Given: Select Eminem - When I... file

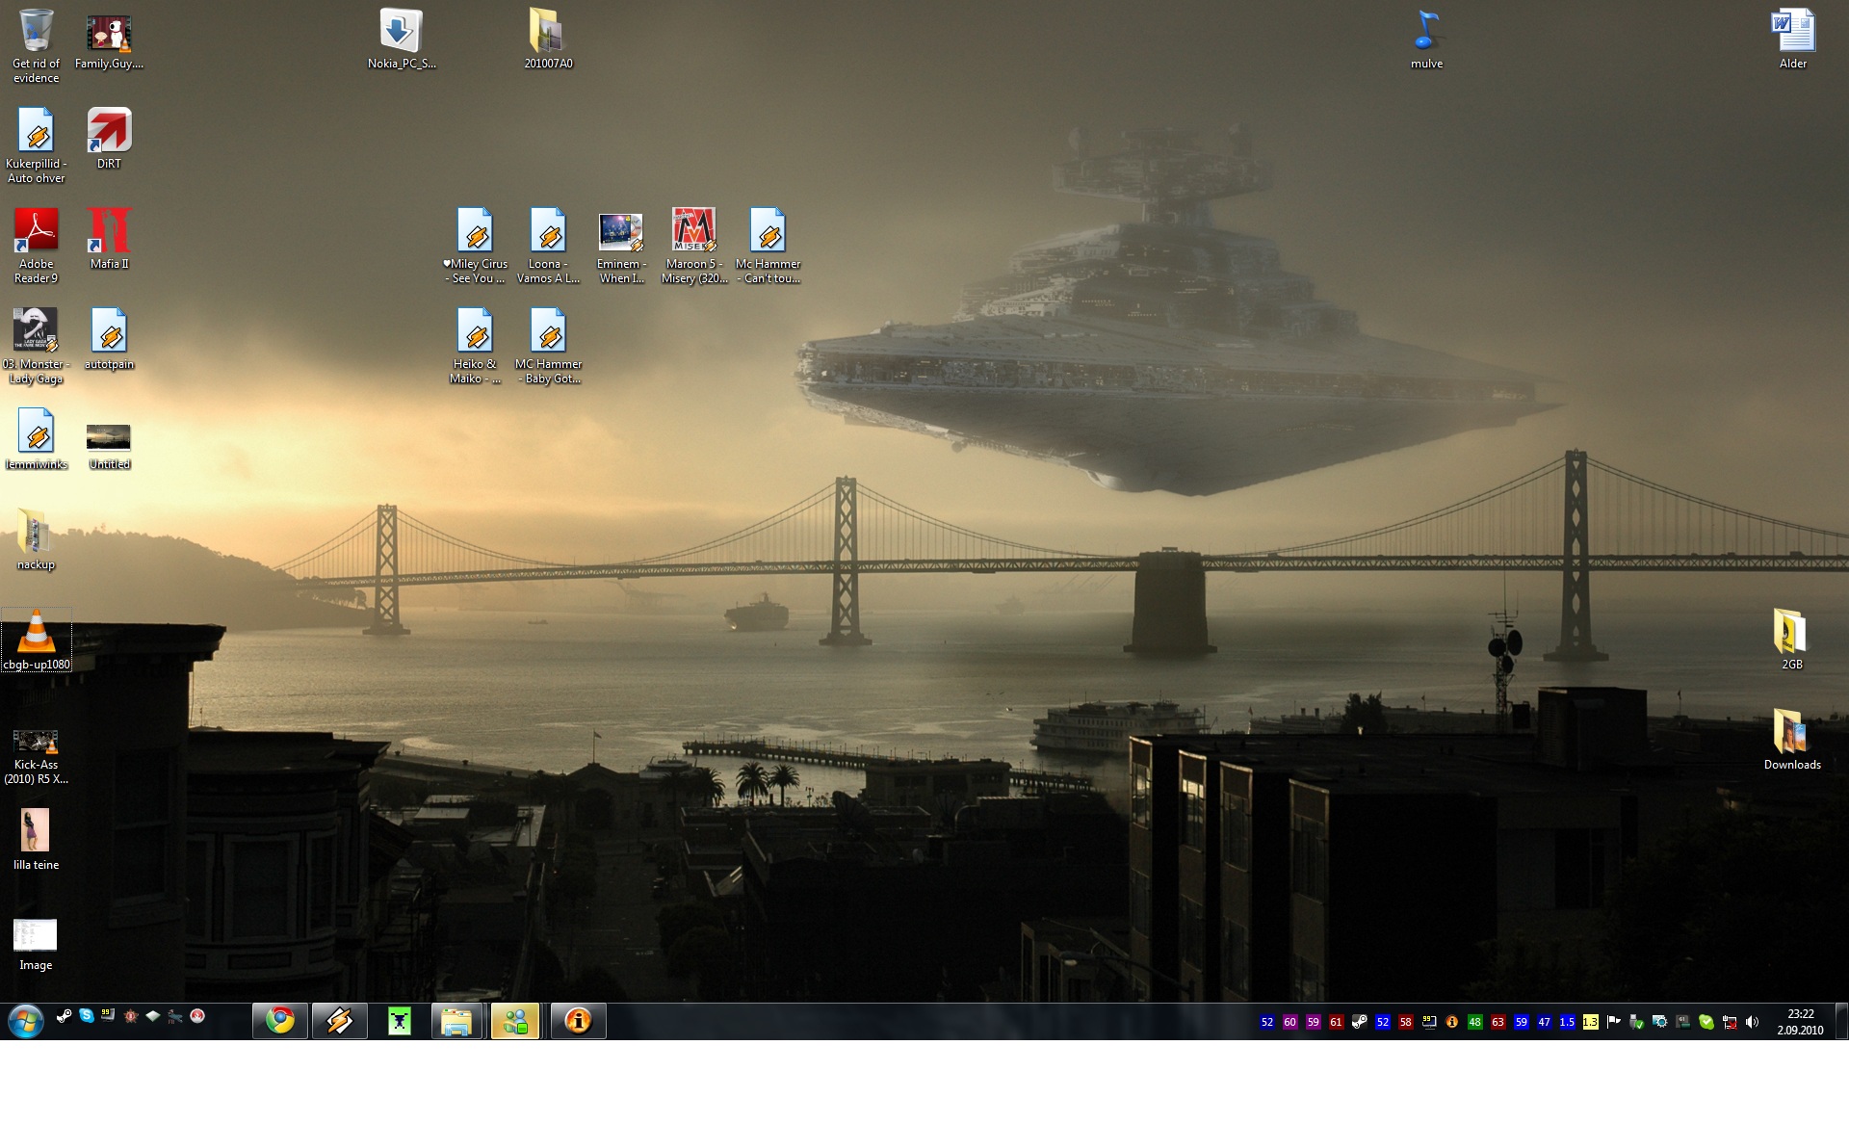Looking at the screenshot, I should tap(621, 248).
